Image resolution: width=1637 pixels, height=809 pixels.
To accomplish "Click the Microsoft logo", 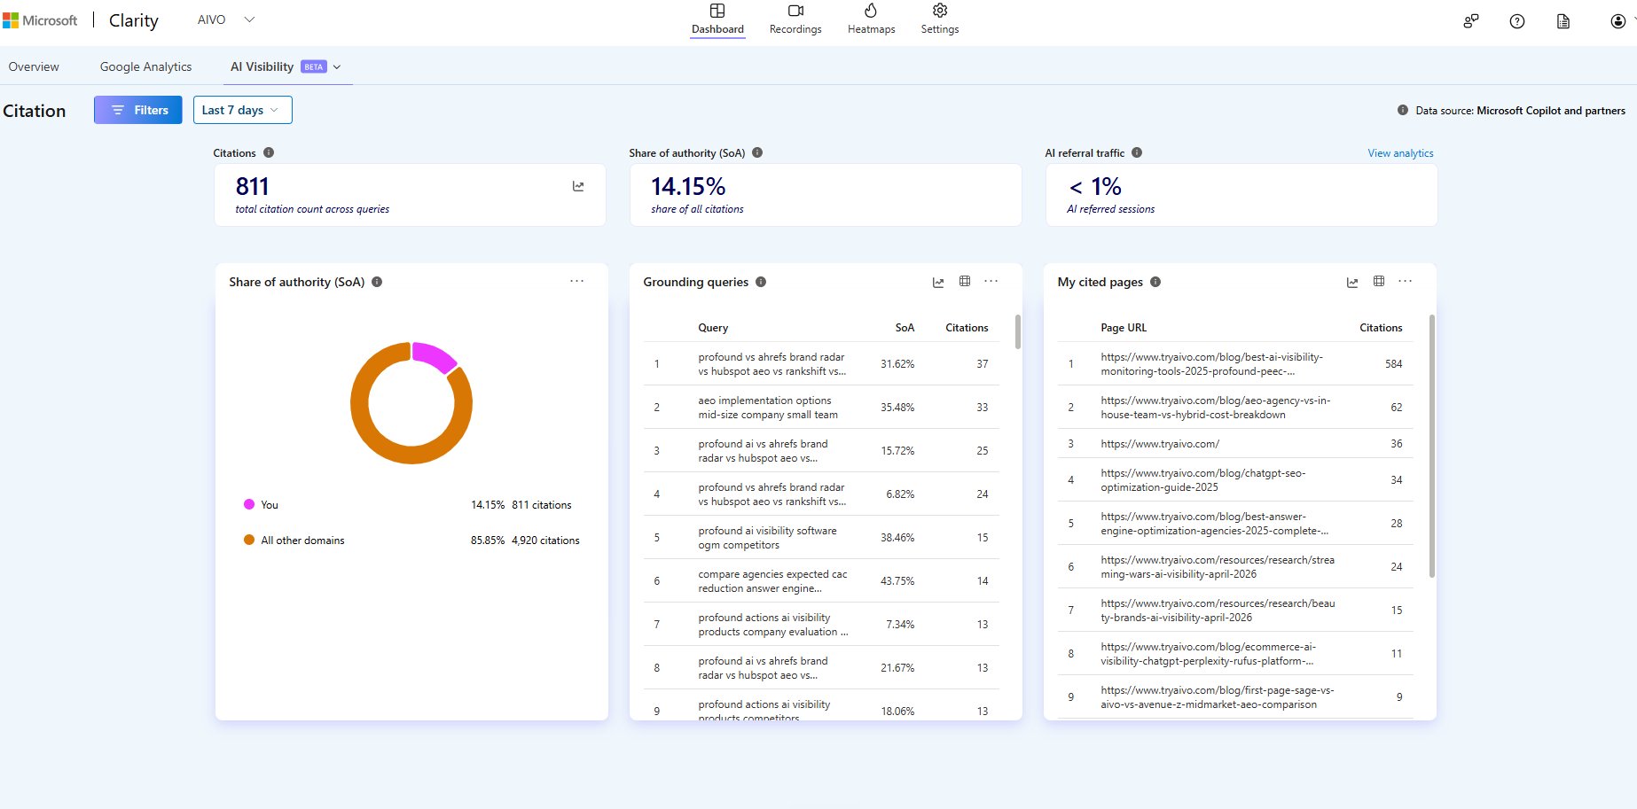I will (40, 20).
